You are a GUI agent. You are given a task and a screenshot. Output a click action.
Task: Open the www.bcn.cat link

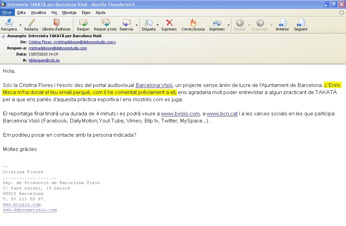(x=222, y=114)
